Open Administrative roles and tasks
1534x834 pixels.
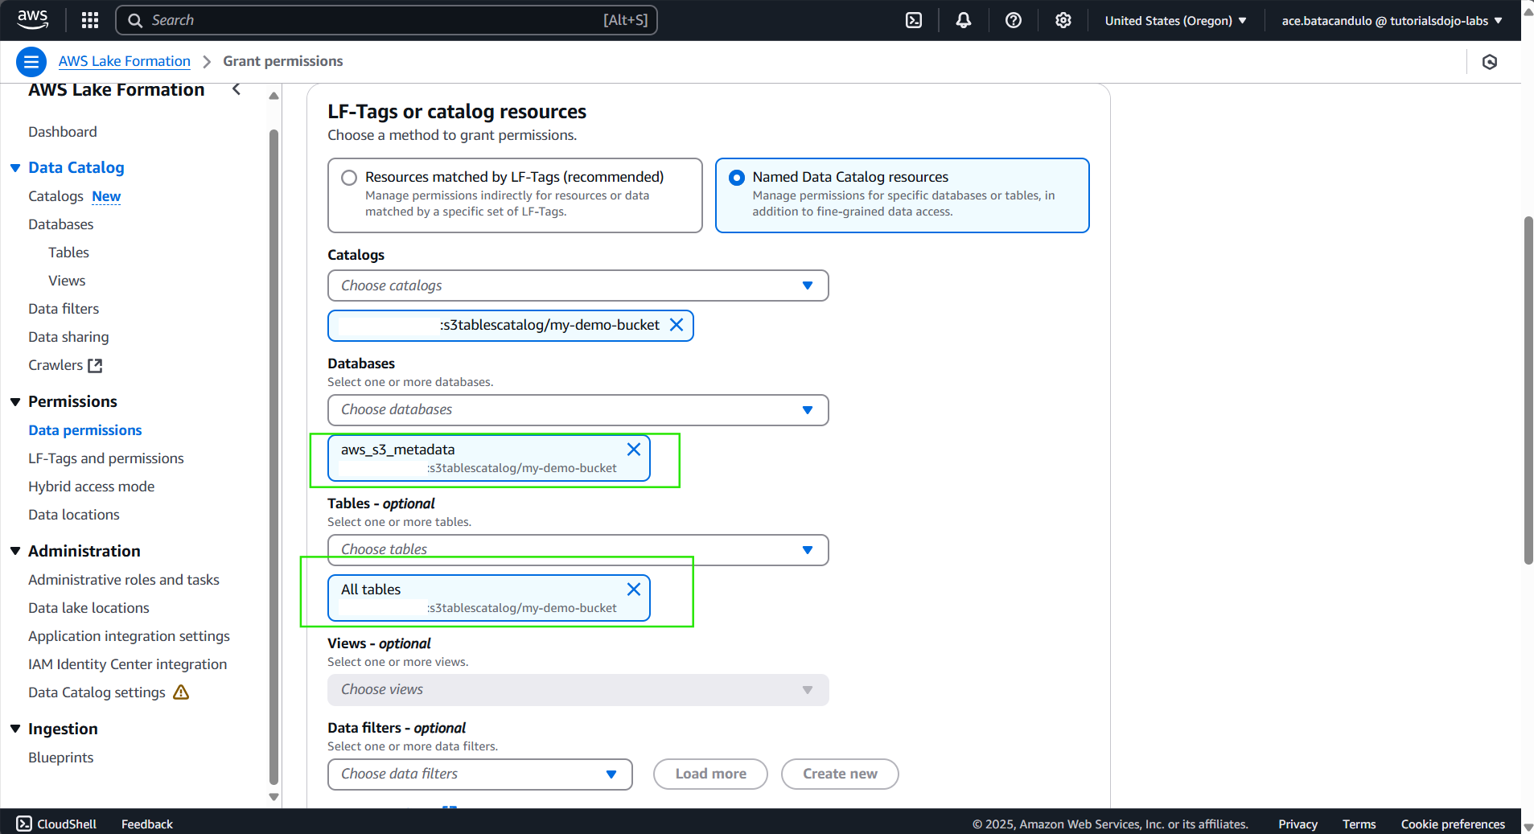pyautogui.click(x=124, y=580)
